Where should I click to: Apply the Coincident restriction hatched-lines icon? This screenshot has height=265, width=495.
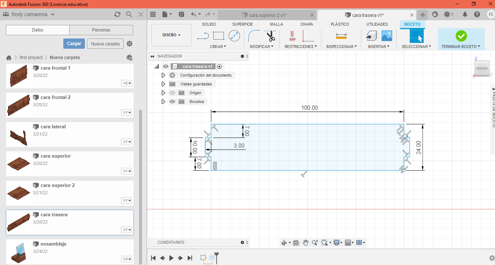click(292, 36)
